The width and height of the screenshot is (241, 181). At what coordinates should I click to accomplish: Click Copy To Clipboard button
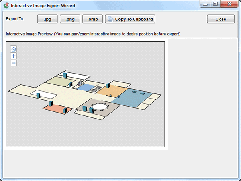[130, 19]
